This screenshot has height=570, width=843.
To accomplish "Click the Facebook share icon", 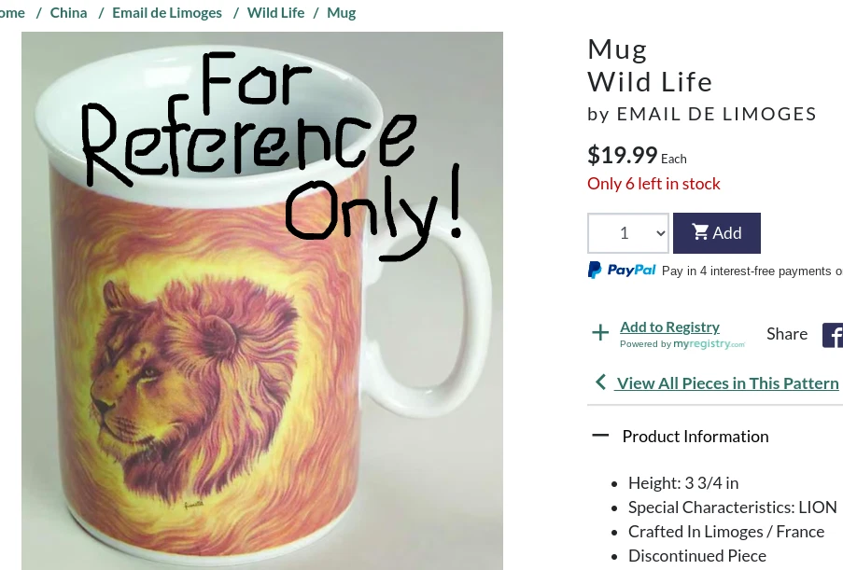I will (833, 335).
